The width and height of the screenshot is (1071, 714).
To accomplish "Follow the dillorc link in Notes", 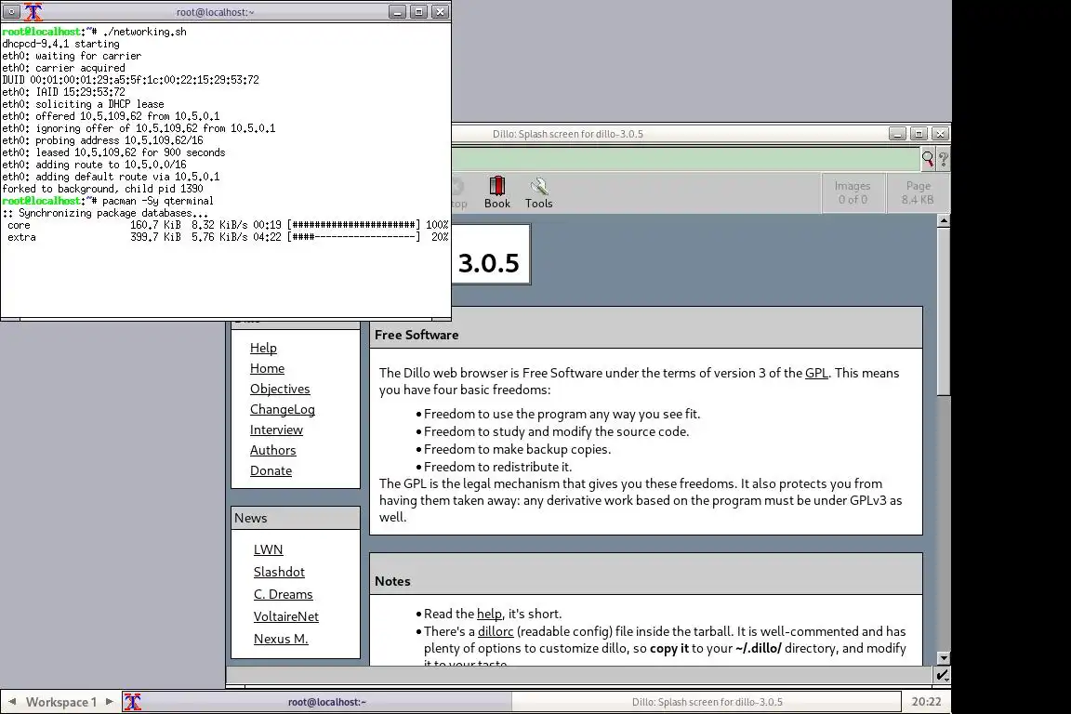I will (496, 631).
